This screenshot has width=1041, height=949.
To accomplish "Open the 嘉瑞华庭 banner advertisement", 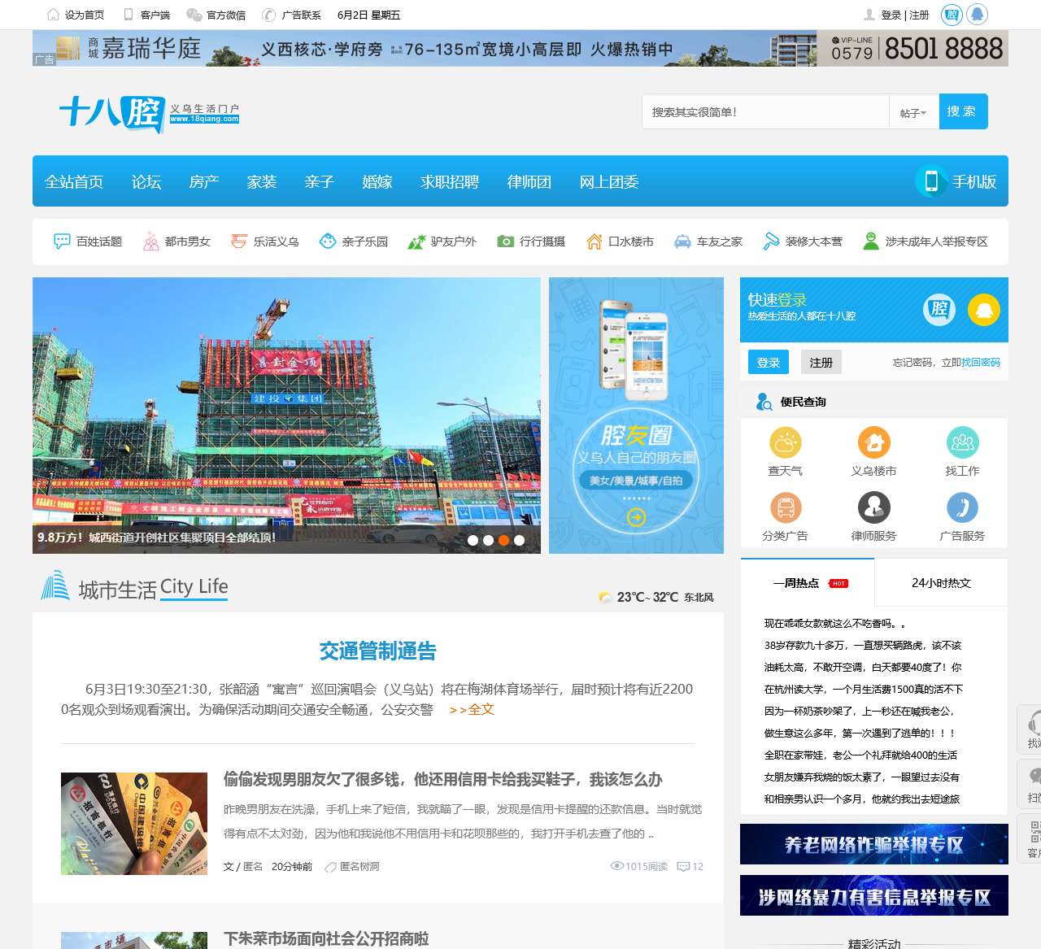I will 520,49.
